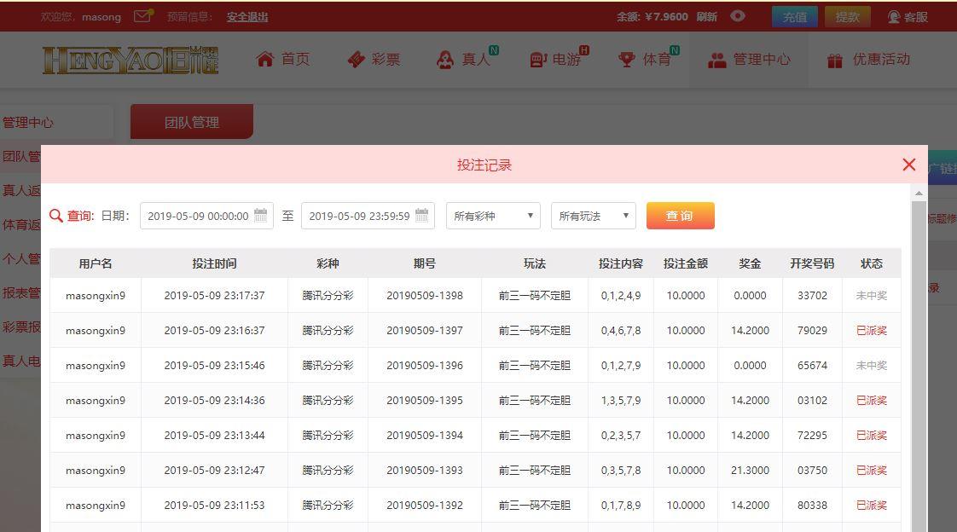This screenshot has height=532, width=957.
Task: Click the dialog's vertical scrollbar
Action: coord(919,358)
